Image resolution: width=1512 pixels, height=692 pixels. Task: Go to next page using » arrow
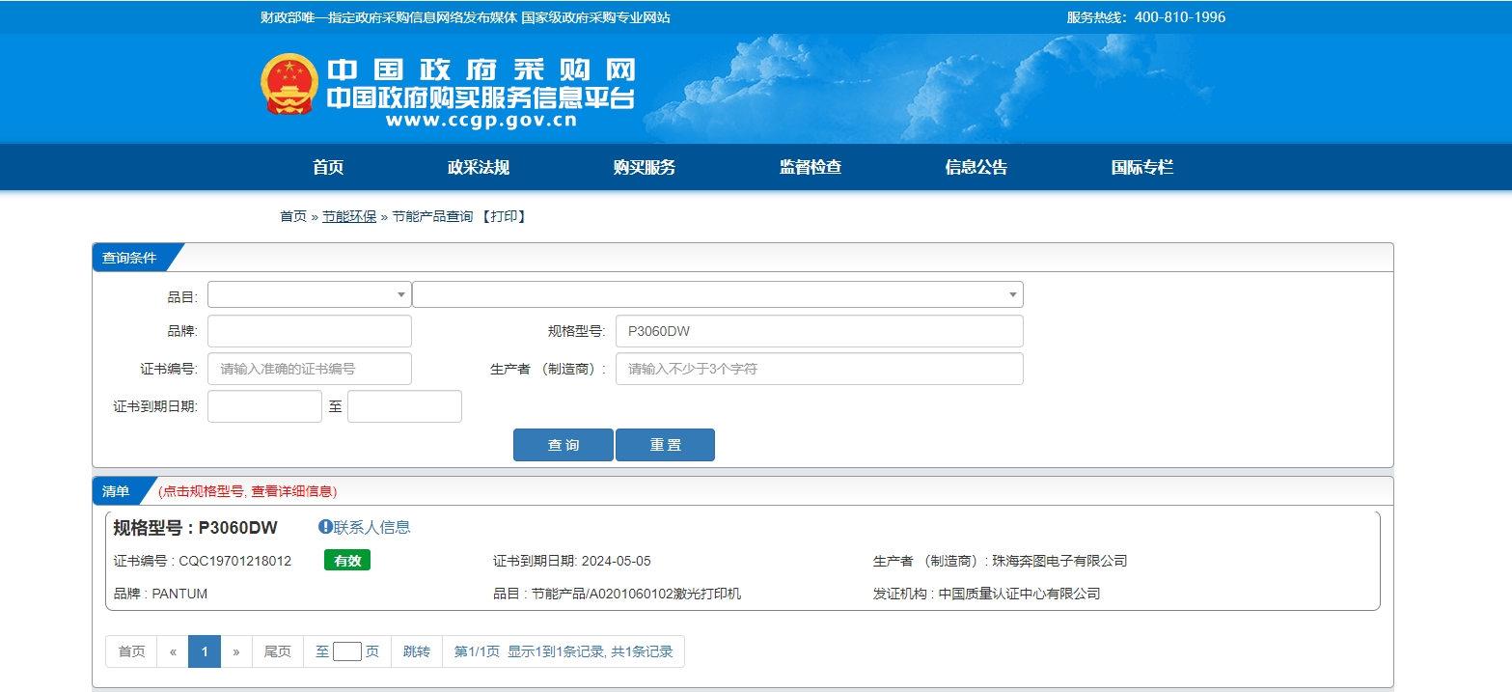click(x=235, y=651)
